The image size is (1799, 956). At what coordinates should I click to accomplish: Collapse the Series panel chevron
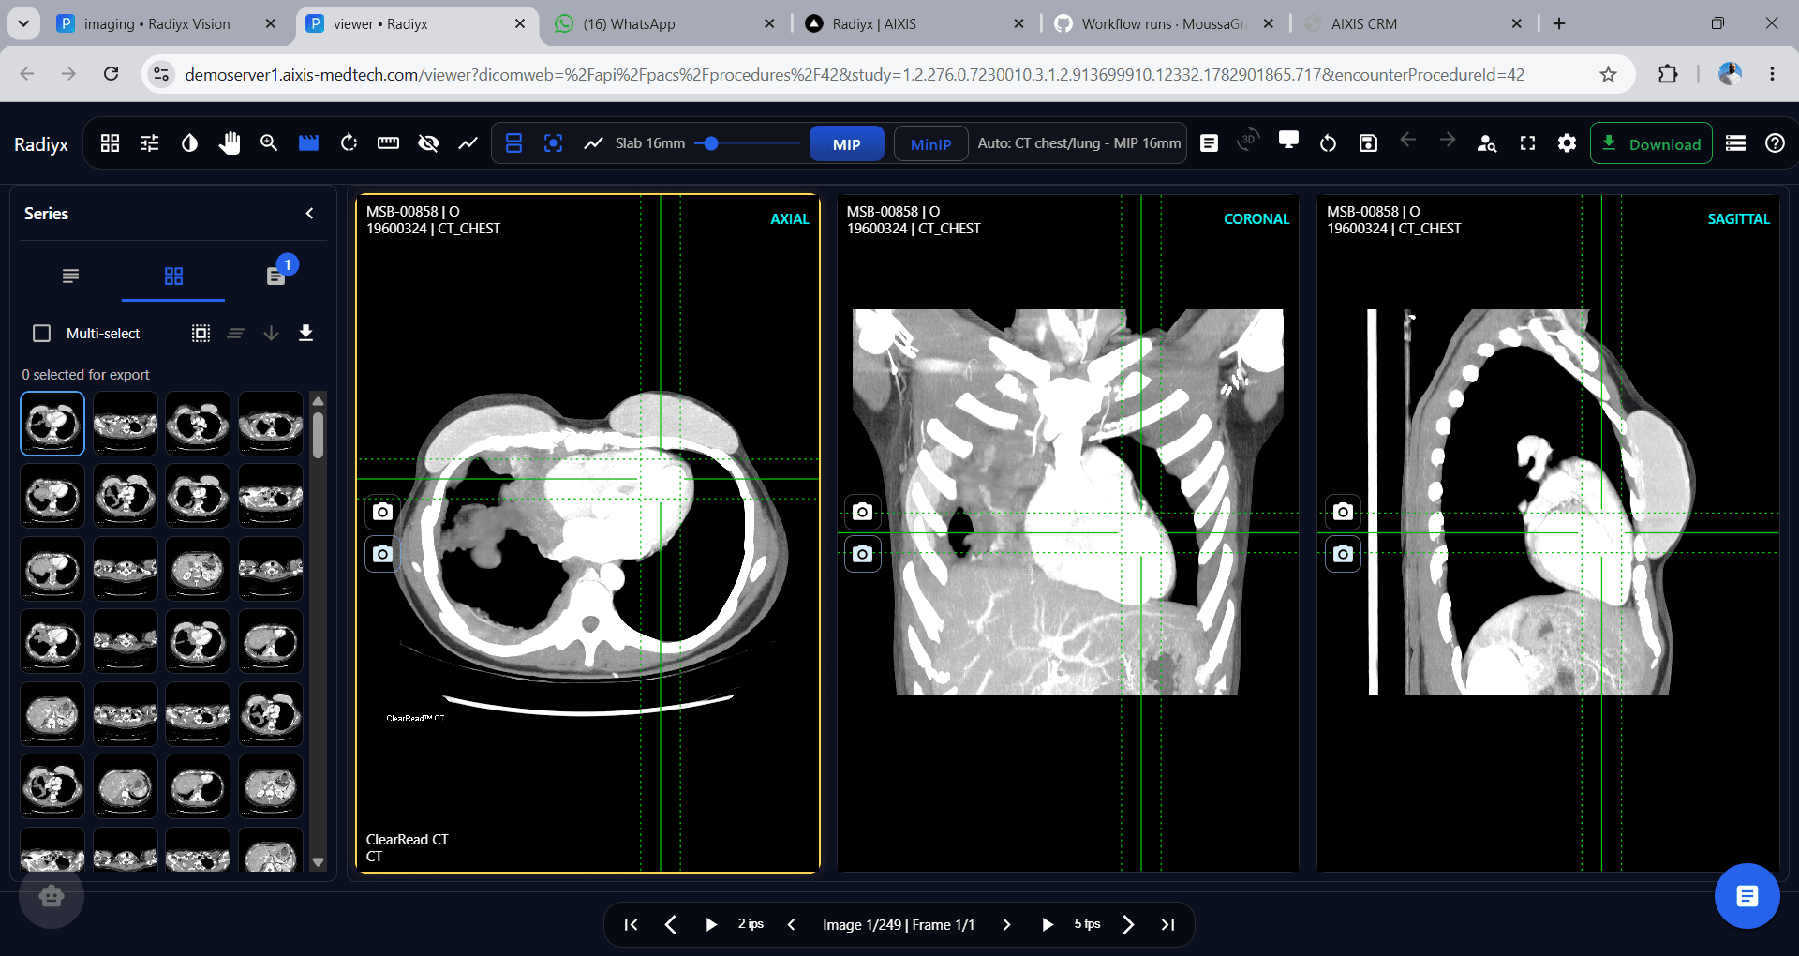309,214
